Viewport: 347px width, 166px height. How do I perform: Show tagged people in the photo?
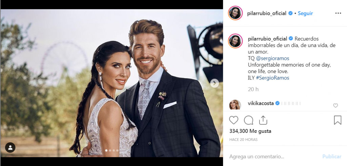(10, 147)
